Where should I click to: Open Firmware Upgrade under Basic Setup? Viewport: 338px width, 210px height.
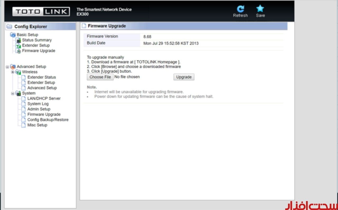pyautogui.click(x=39, y=51)
